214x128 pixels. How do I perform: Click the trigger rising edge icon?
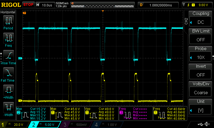(x=188, y=5)
